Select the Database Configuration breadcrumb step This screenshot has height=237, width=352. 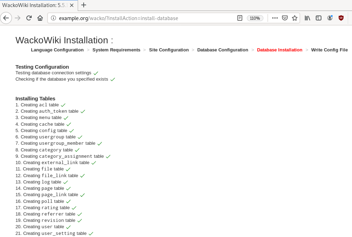(x=222, y=50)
